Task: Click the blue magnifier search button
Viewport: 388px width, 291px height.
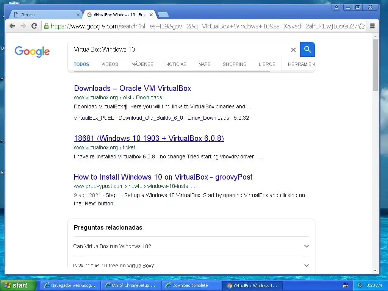Action: pos(307,50)
